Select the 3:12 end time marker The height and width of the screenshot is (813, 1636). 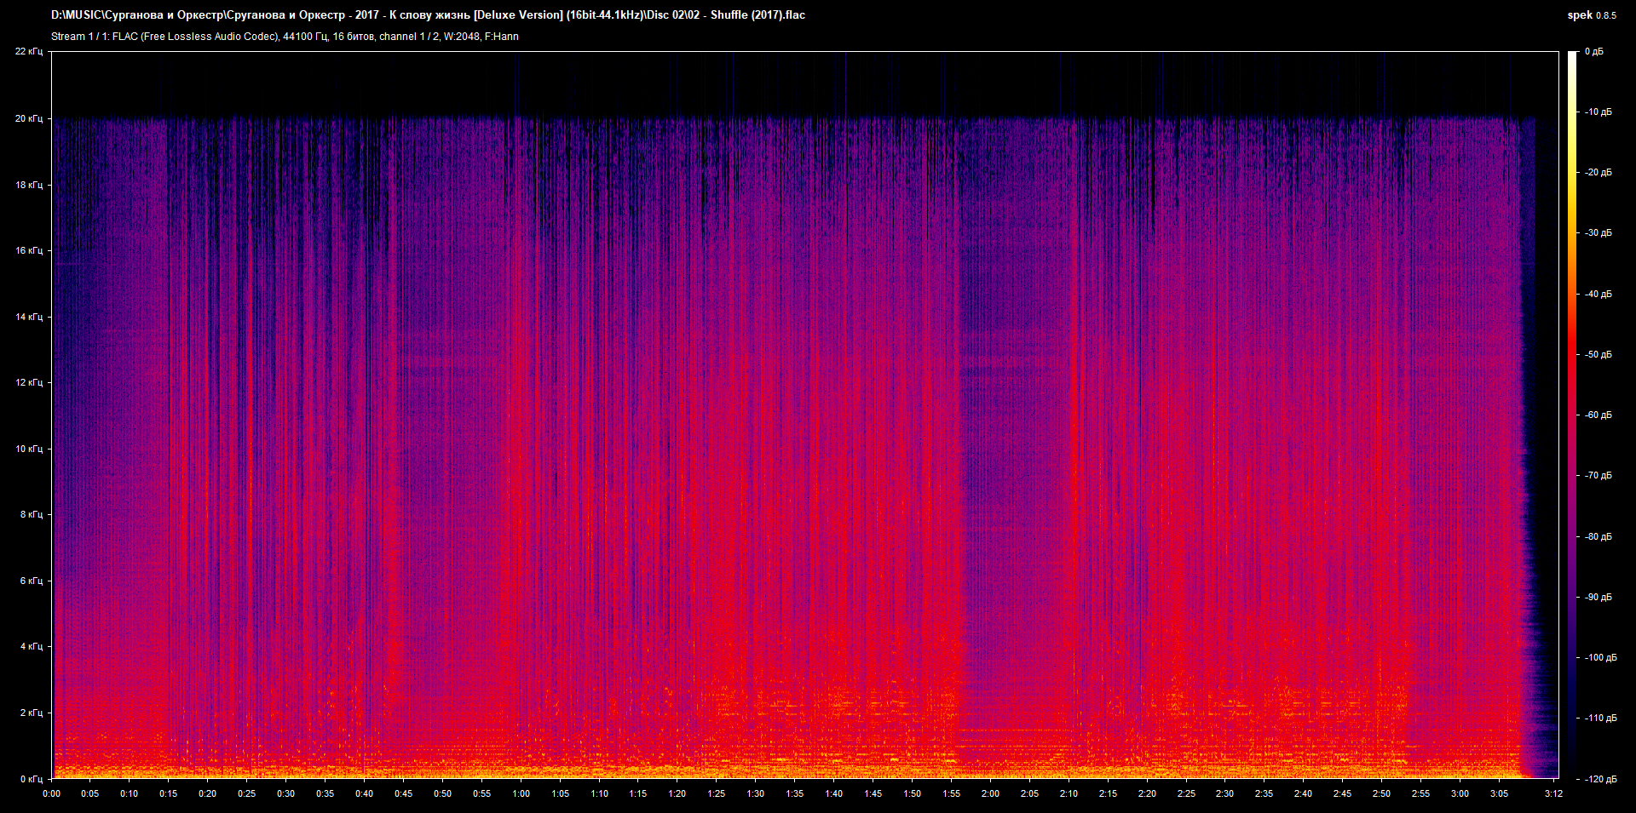[x=1553, y=793]
